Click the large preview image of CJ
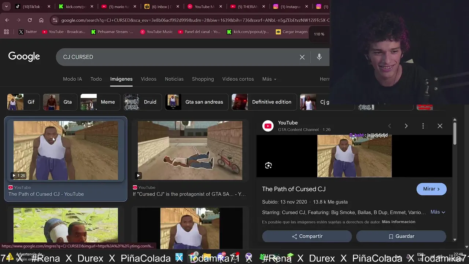The image size is (469, 264). [x=354, y=156]
